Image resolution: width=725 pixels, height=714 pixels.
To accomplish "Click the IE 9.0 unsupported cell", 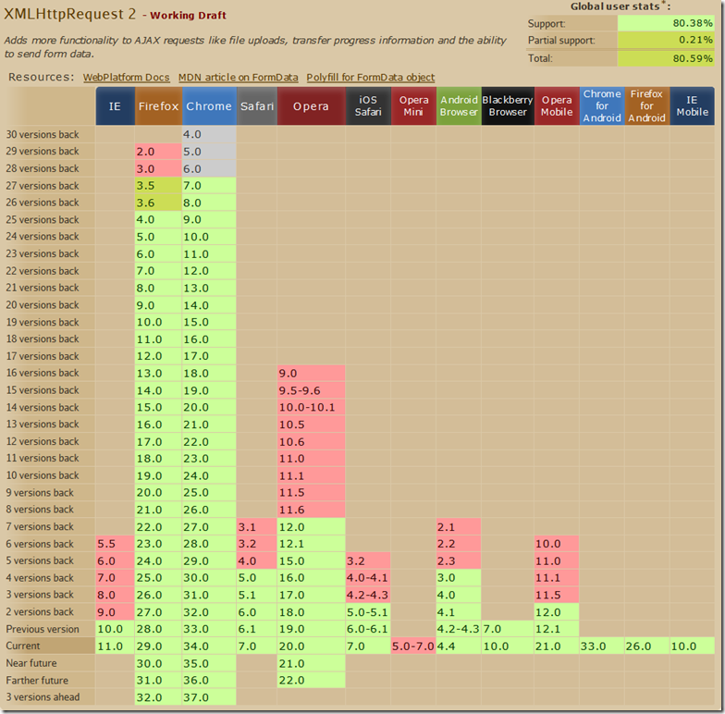I will (x=115, y=612).
